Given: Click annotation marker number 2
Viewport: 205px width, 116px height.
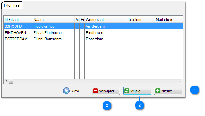Looking at the screenshot, I should tap(139, 105).
